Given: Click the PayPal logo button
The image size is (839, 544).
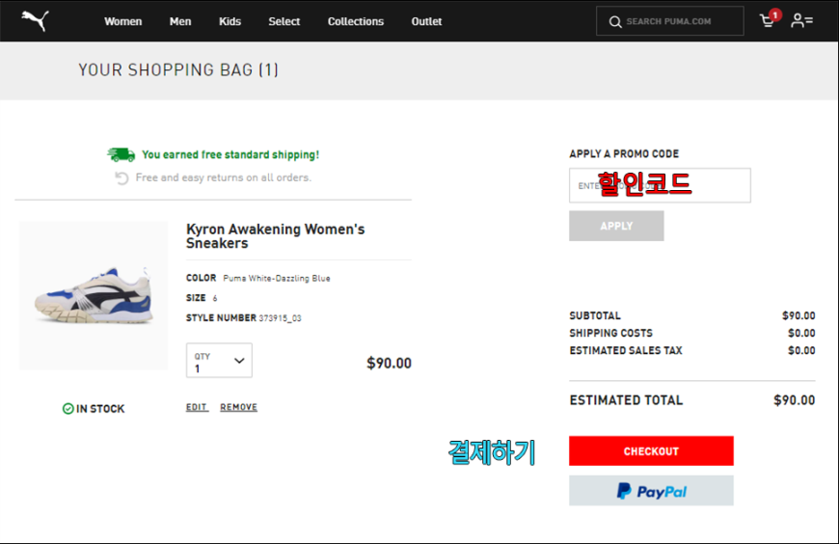Looking at the screenshot, I should pyautogui.click(x=651, y=490).
